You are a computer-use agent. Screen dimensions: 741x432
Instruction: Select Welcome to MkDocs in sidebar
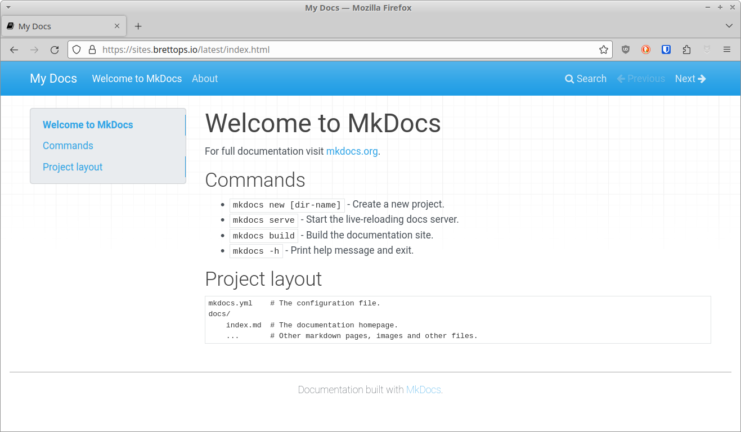tap(88, 125)
